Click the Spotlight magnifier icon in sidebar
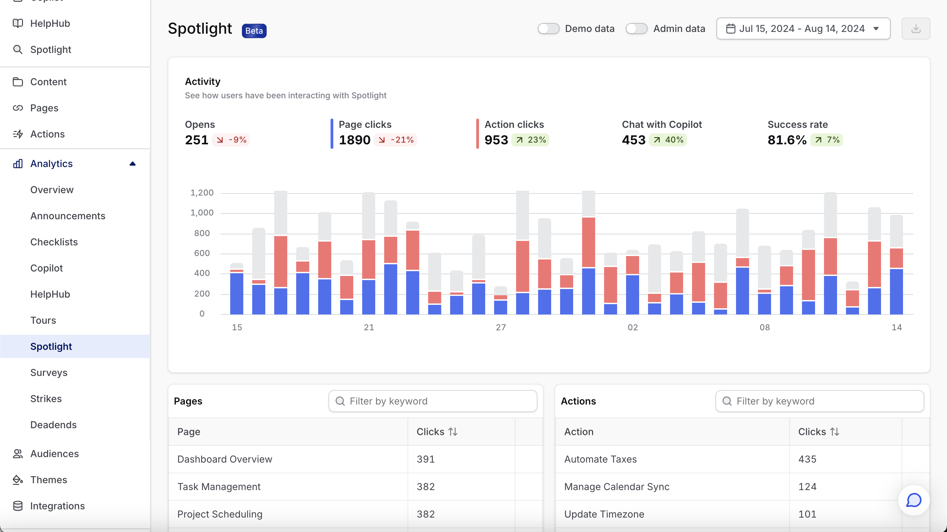This screenshot has height=532, width=947. coord(18,49)
